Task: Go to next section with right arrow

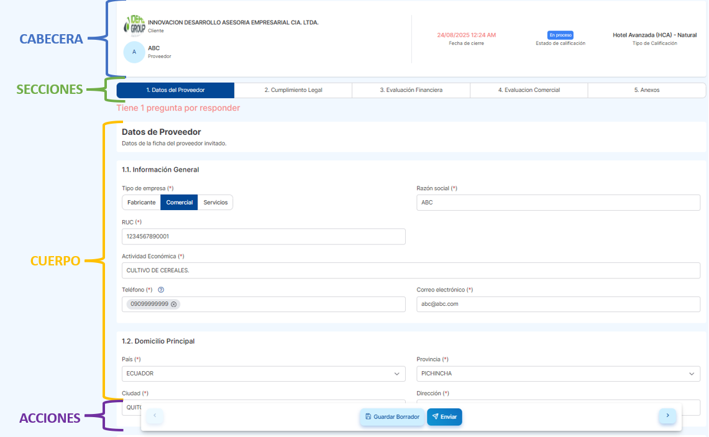Action: click(667, 416)
